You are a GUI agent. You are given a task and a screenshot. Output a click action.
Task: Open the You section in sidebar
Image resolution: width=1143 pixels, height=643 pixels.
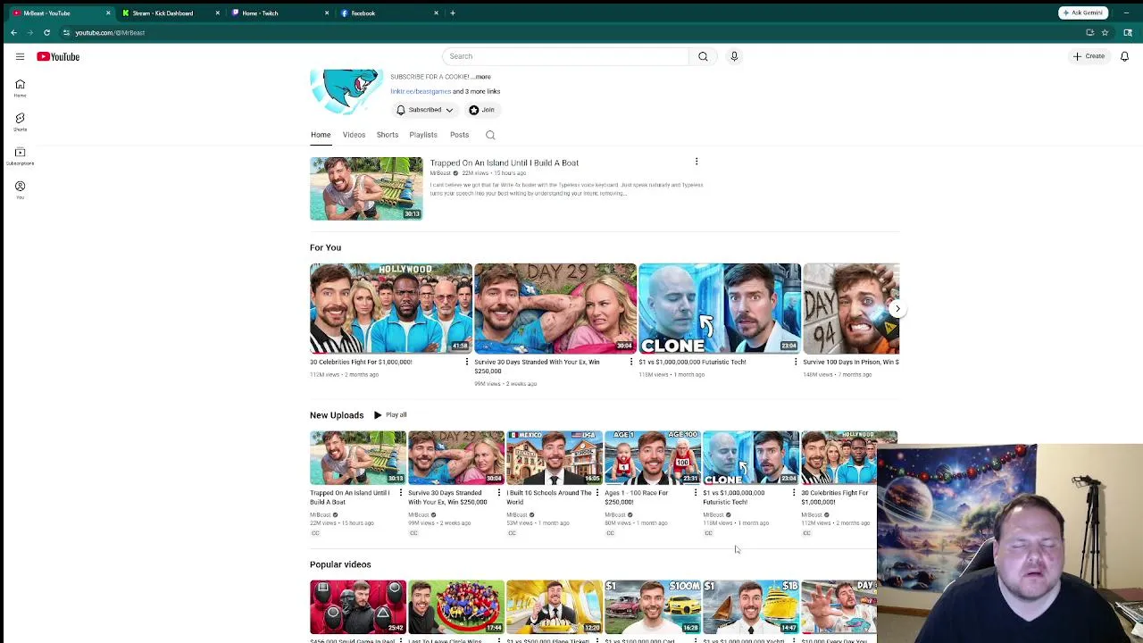(x=20, y=190)
